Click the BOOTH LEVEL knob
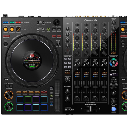This screenshot has height=127, width=127. tap(114, 29)
